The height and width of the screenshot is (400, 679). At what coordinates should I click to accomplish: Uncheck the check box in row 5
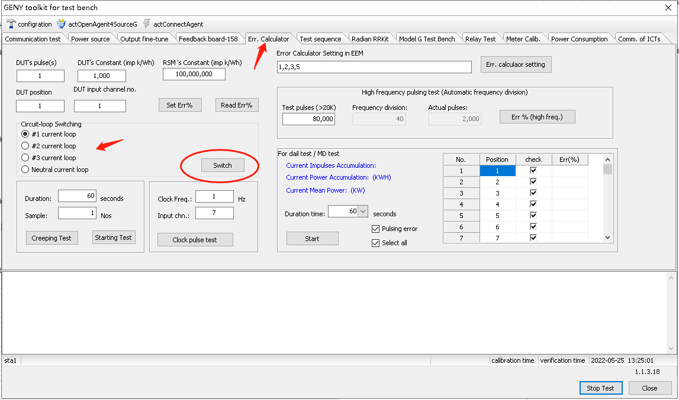click(x=533, y=215)
